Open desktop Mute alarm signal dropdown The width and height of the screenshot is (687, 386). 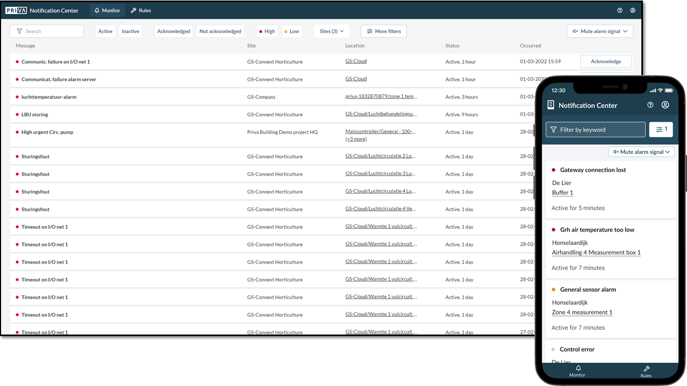click(x=600, y=31)
